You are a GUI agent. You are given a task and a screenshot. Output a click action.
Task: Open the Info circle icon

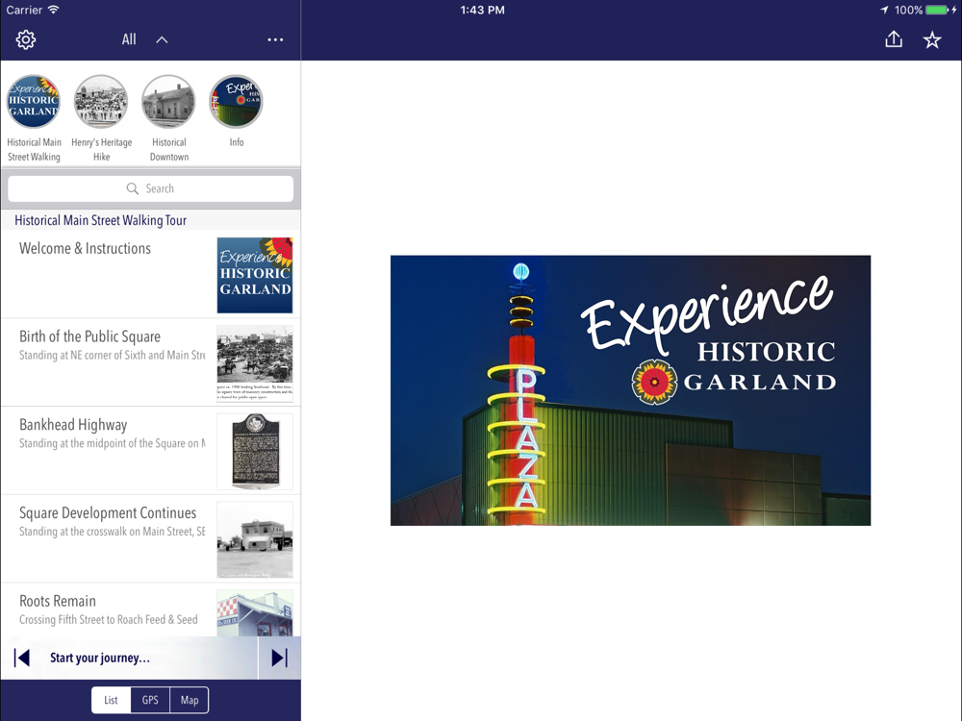pyautogui.click(x=236, y=102)
